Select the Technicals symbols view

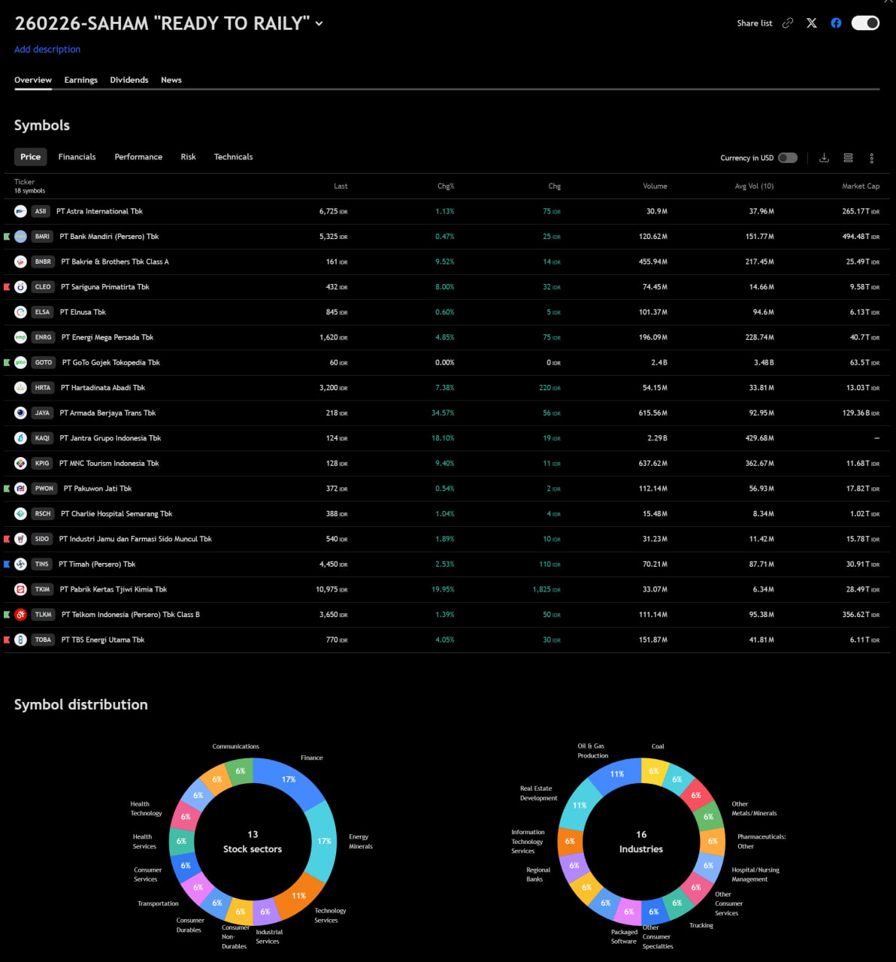234,157
